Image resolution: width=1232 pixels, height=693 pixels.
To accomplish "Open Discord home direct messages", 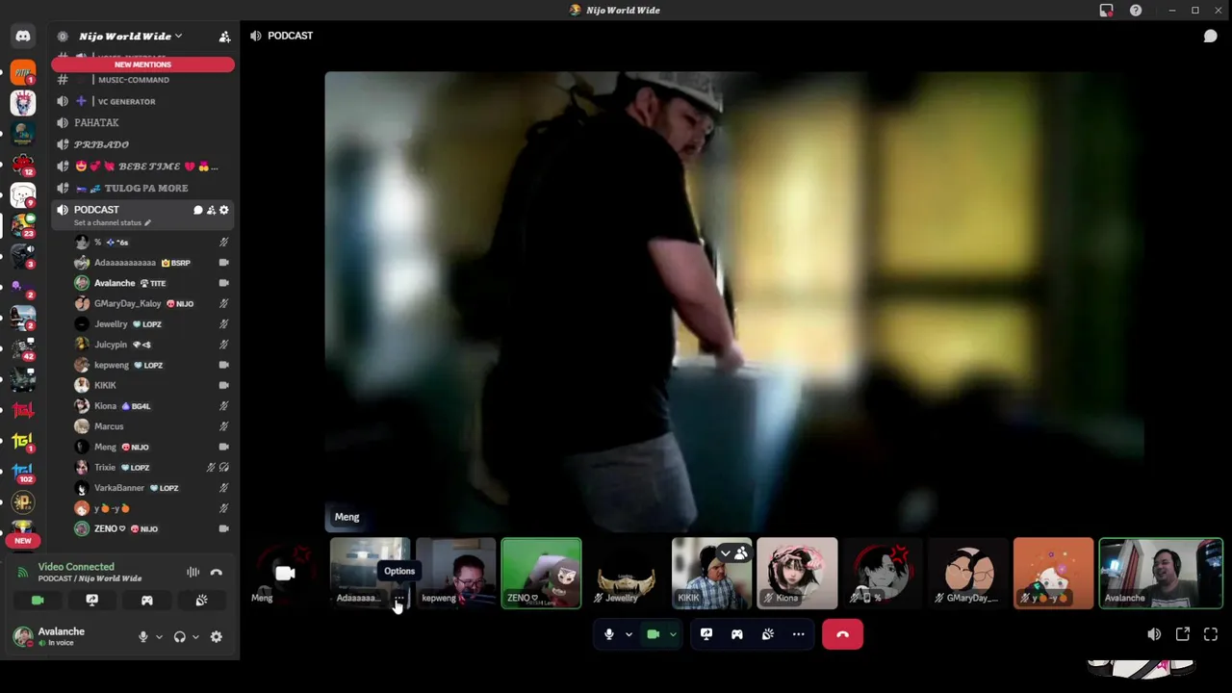I will 23,37.
